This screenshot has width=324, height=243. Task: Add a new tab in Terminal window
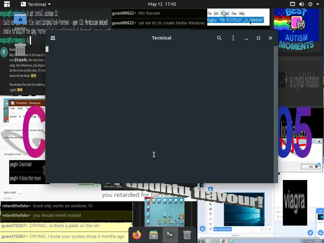coord(53,38)
